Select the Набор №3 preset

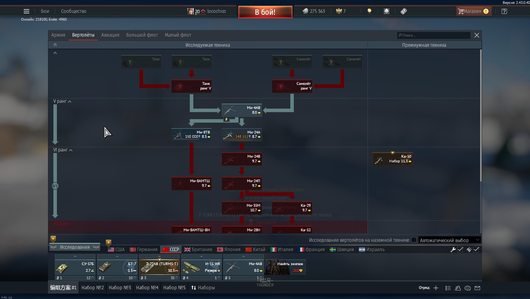point(120,288)
